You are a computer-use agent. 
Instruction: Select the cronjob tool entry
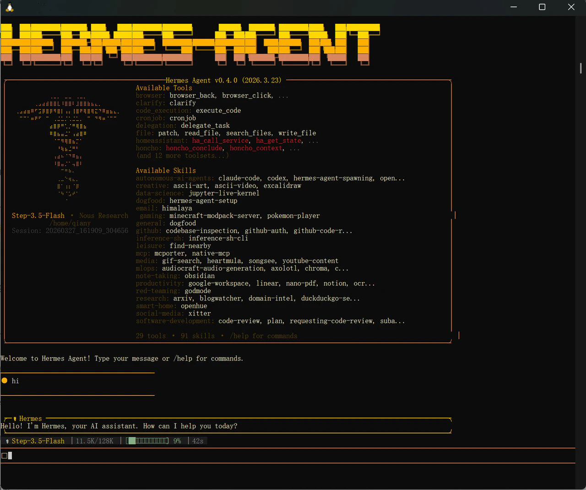182,118
